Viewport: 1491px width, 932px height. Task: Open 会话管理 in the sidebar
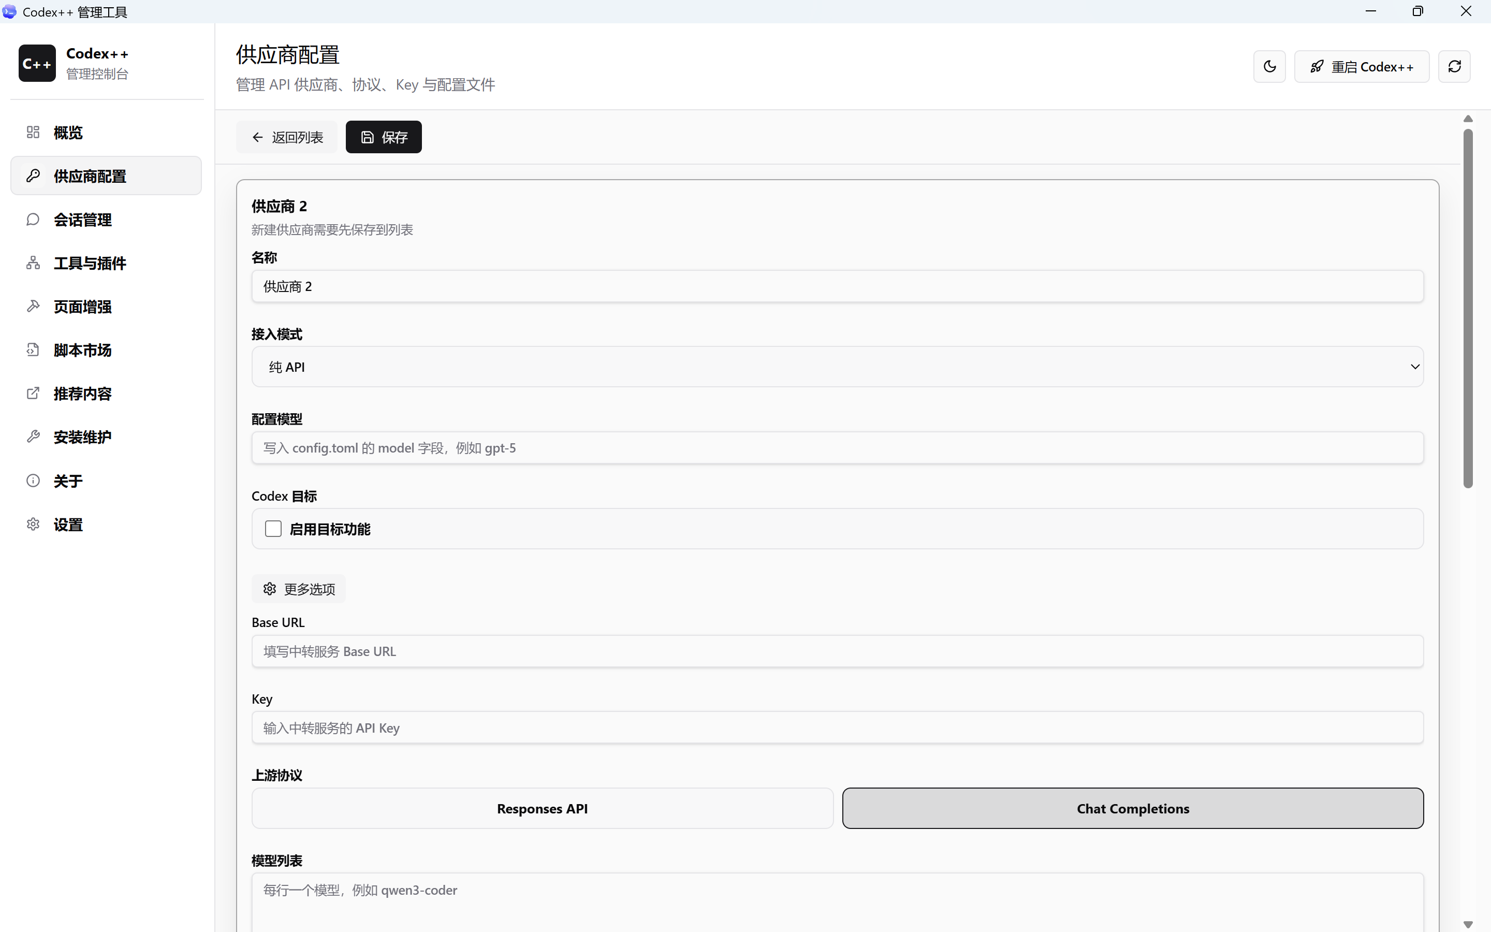(106, 220)
